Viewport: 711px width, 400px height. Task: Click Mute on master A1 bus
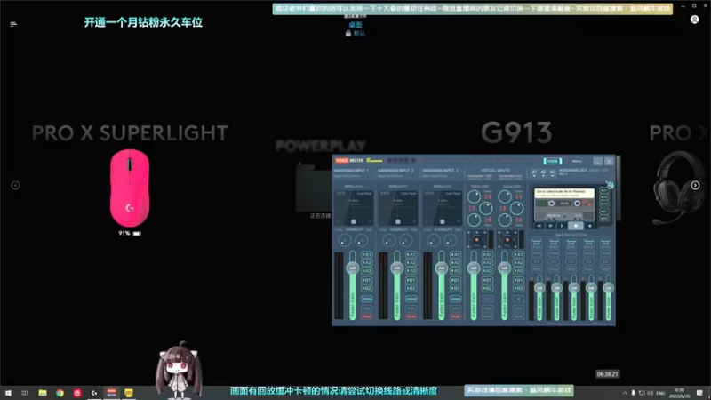point(537,269)
